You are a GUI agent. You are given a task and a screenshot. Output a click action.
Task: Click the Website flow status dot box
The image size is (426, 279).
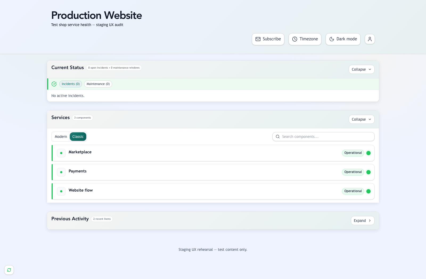(61, 191)
